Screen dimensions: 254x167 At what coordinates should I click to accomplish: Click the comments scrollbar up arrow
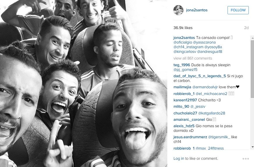(252, 38)
